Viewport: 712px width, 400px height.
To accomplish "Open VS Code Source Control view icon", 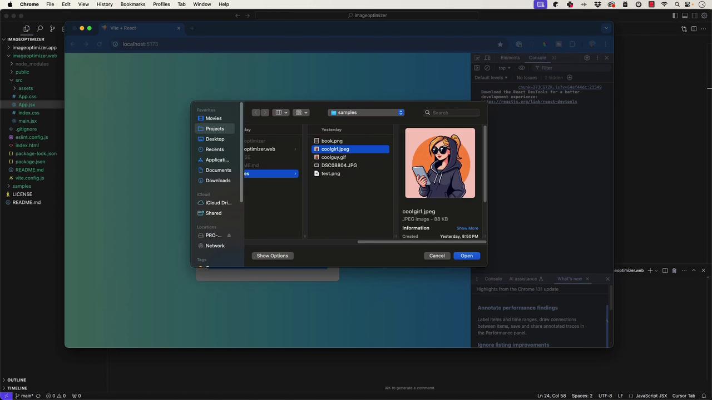I will 53,29.
